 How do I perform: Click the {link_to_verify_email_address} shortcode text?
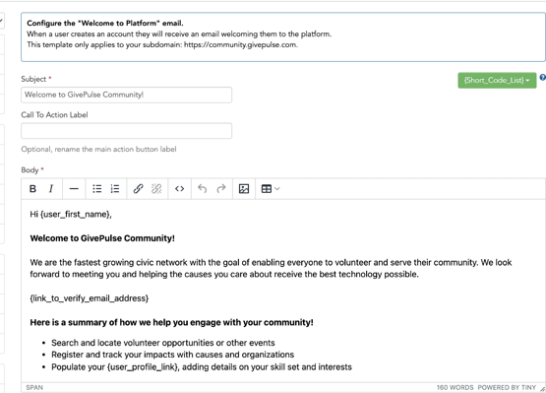coord(90,298)
